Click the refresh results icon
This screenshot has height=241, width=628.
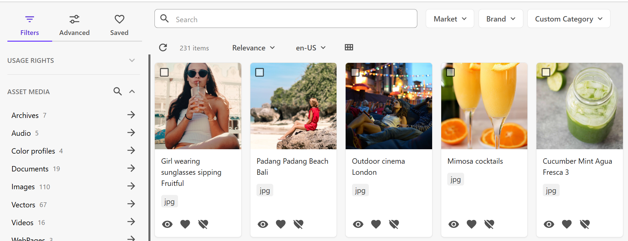click(163, 48)
